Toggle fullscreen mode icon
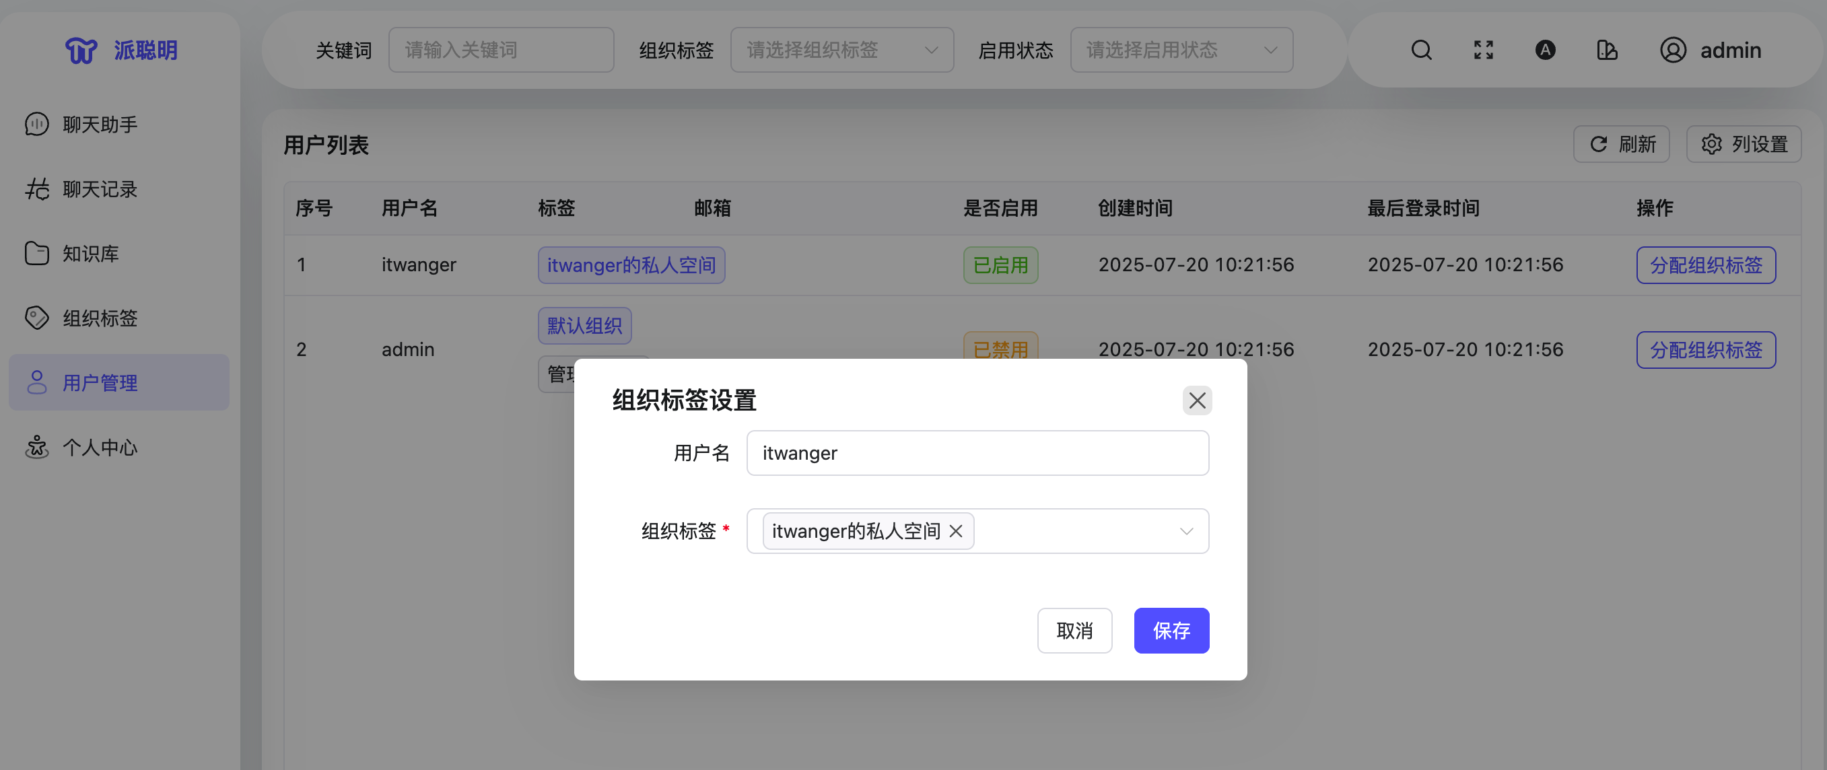Viewport: 1827px width, 770px height. point(1483,50)
